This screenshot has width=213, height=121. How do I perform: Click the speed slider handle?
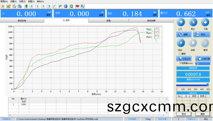207,84
